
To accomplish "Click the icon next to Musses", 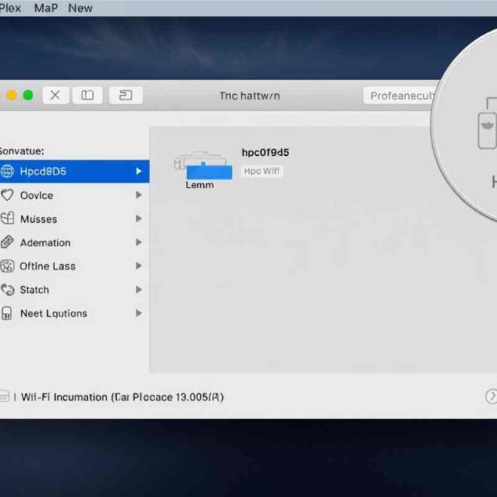I will coord(7,218).
